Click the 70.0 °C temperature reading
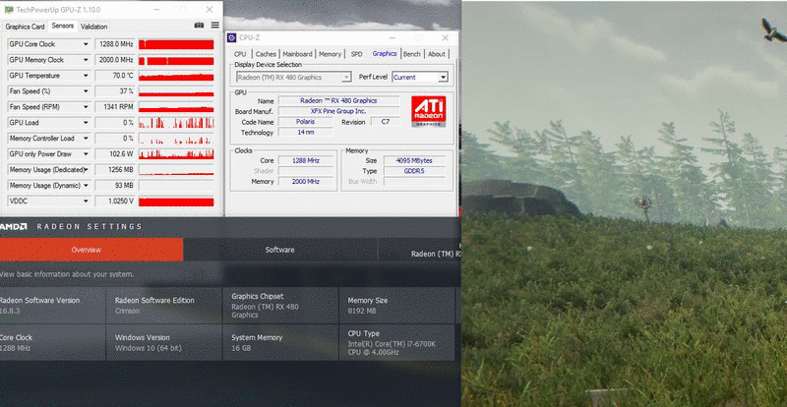This screenshot has width=787, height=407. (115, 76)
